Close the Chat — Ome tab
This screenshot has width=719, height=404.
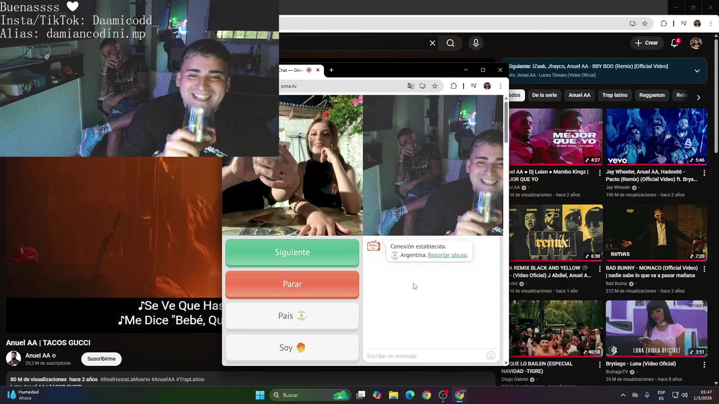coord(318,70)
